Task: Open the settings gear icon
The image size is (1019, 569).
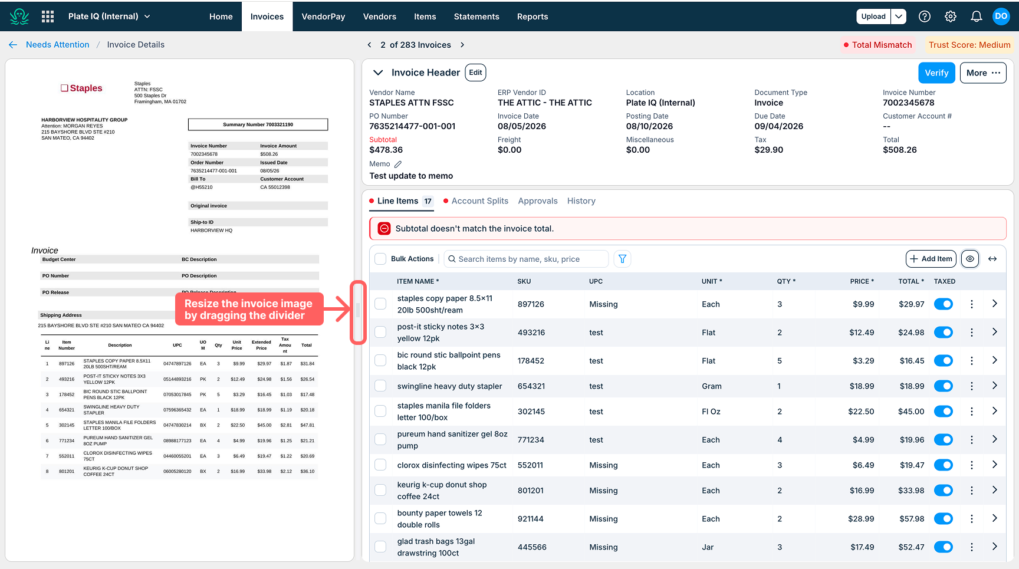Action: 951,17
